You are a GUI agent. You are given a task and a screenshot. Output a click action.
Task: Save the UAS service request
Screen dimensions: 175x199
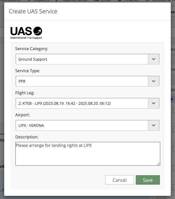(148, 180)
